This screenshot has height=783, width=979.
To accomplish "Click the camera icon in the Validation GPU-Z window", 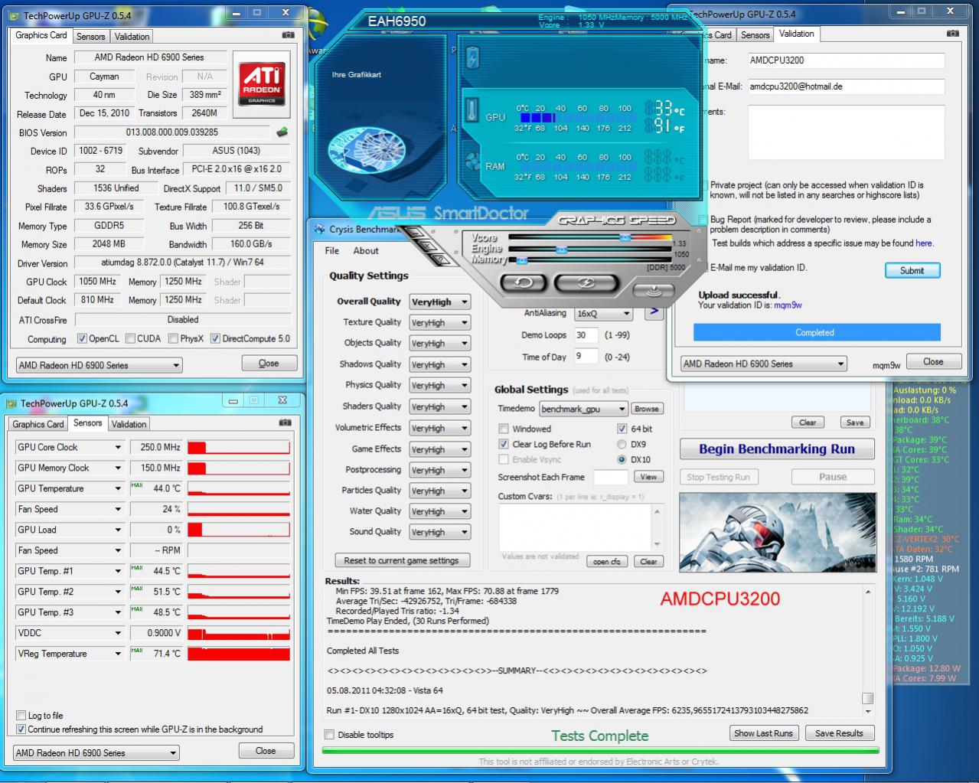I will point(952,34).
